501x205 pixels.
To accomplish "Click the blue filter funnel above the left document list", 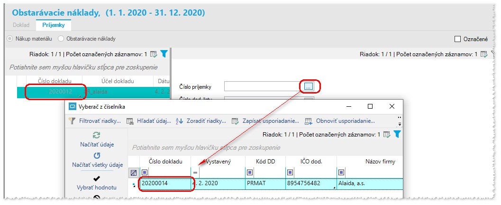I will point(164,54).
